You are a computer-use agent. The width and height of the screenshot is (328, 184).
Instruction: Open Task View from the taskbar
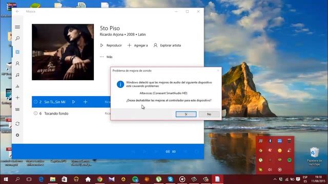pyautogui.click(x=29, y=179)
